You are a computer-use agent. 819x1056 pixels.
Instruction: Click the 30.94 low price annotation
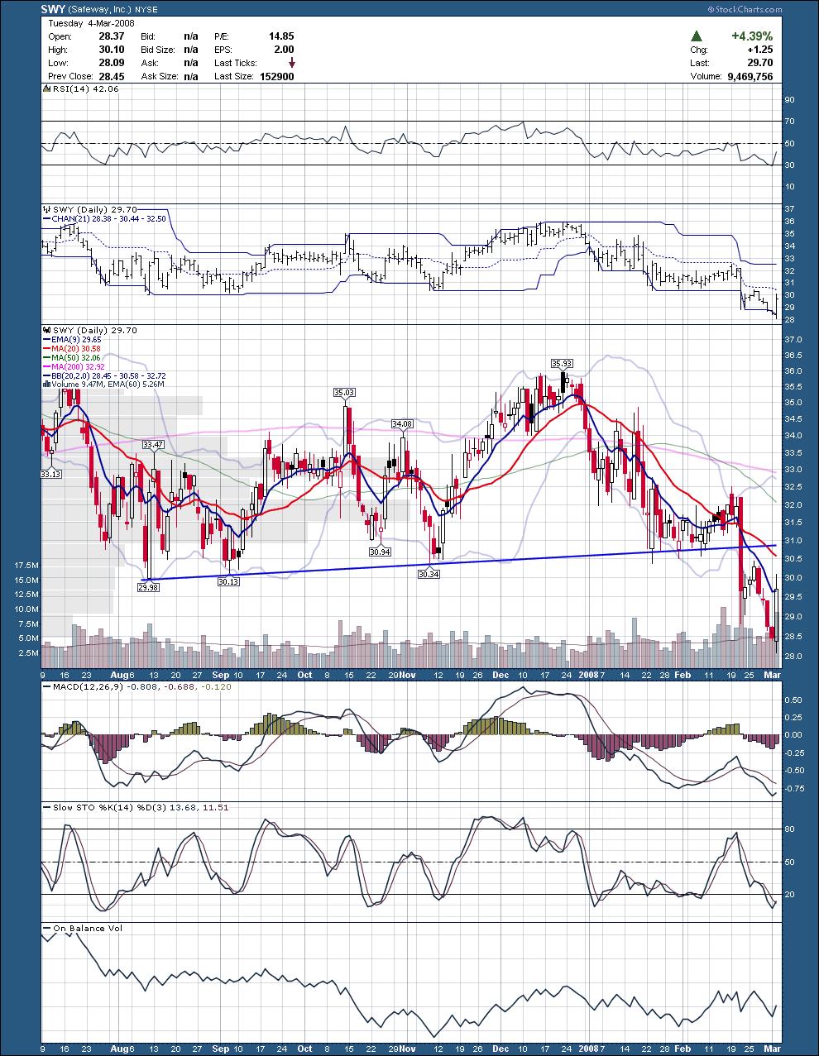380,551
